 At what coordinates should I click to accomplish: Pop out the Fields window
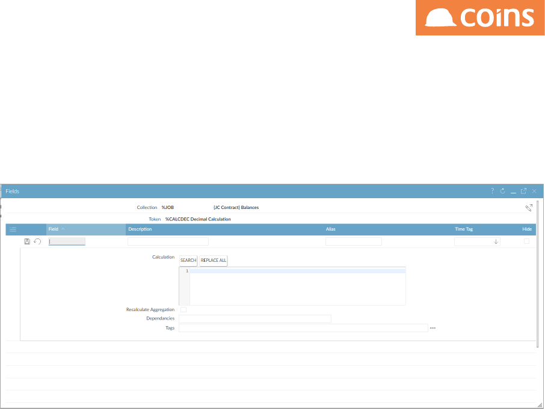pyautogui.click(x=523, y=191)
